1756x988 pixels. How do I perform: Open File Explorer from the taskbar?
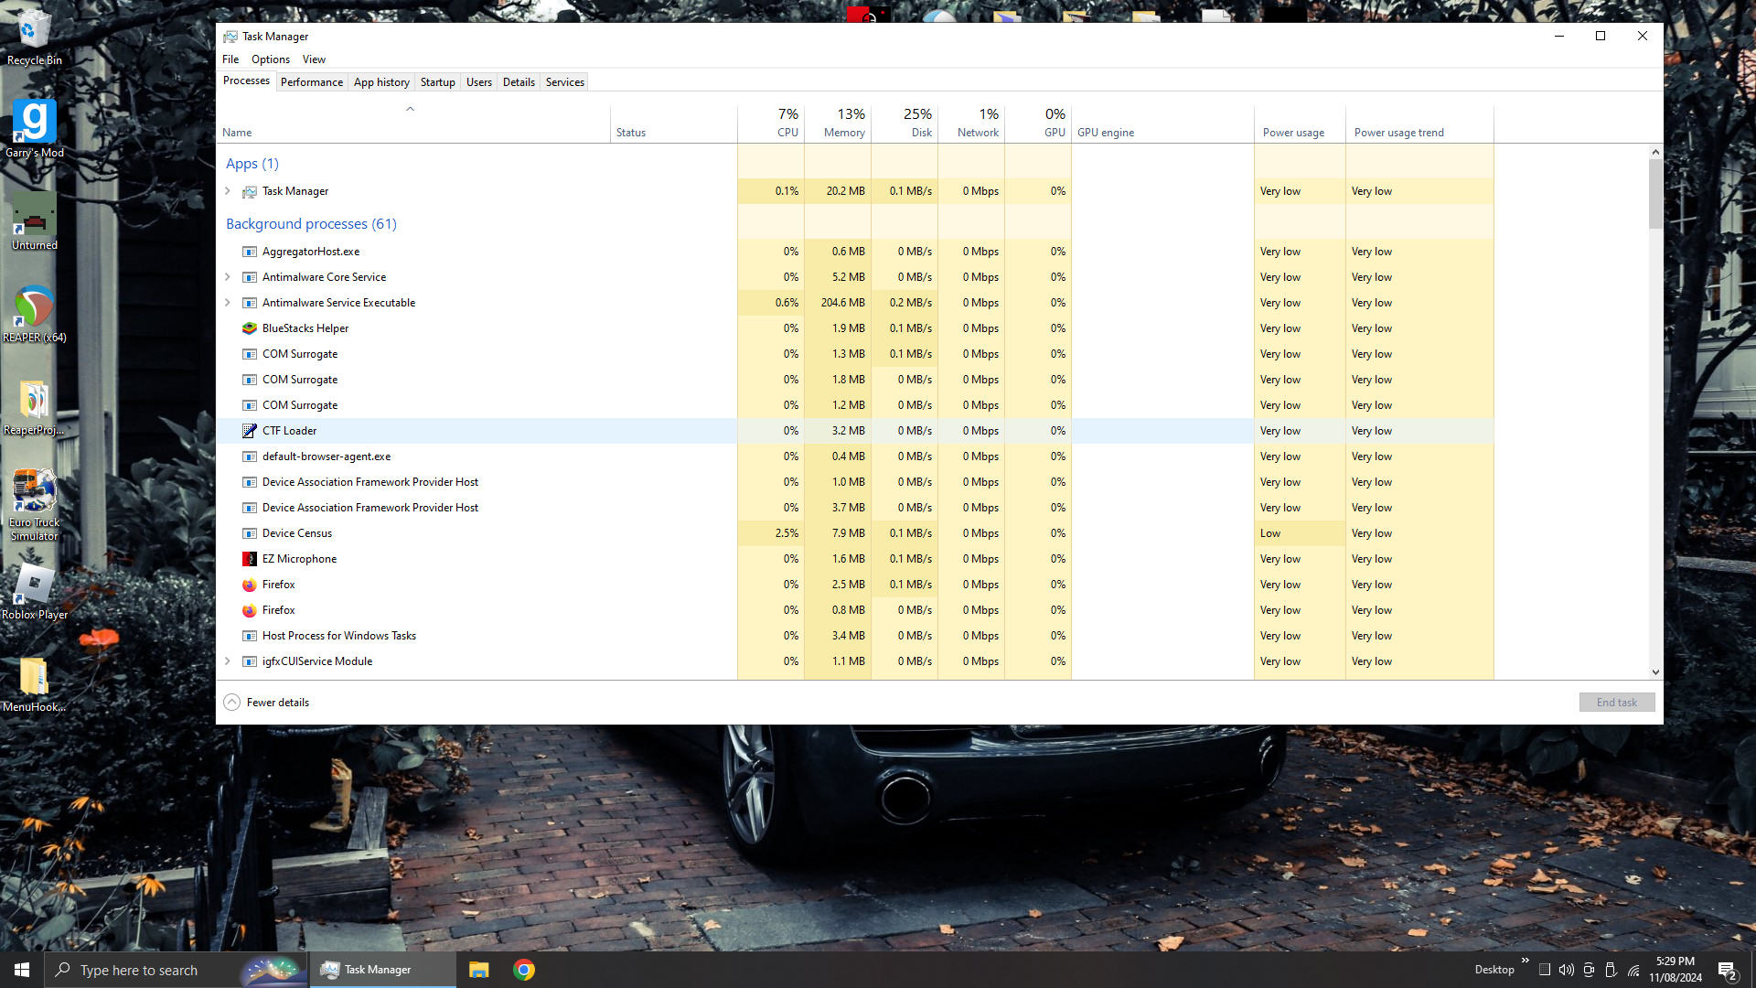[x=479, y=970]
